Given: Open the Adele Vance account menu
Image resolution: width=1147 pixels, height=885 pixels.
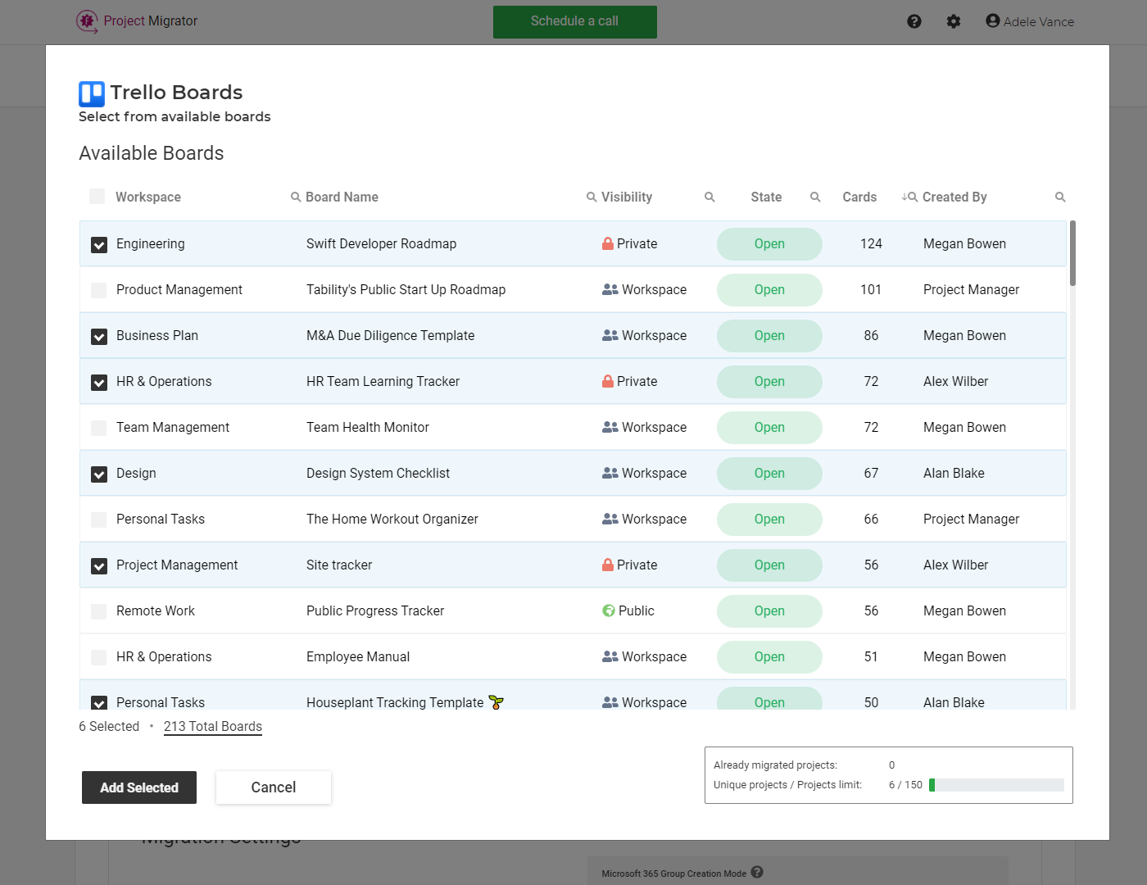Looking at the screenshot, I should point(1030,21).
